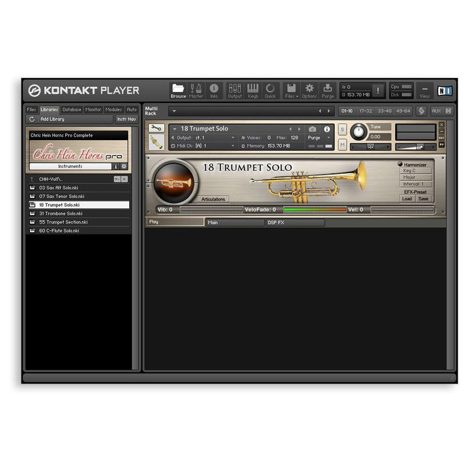469x469 pixels.
Task: Click the Tune knob
Action: pos(359,132)
